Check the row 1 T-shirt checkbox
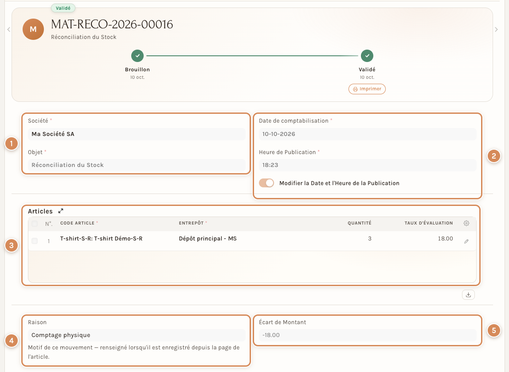 point(35,241)
